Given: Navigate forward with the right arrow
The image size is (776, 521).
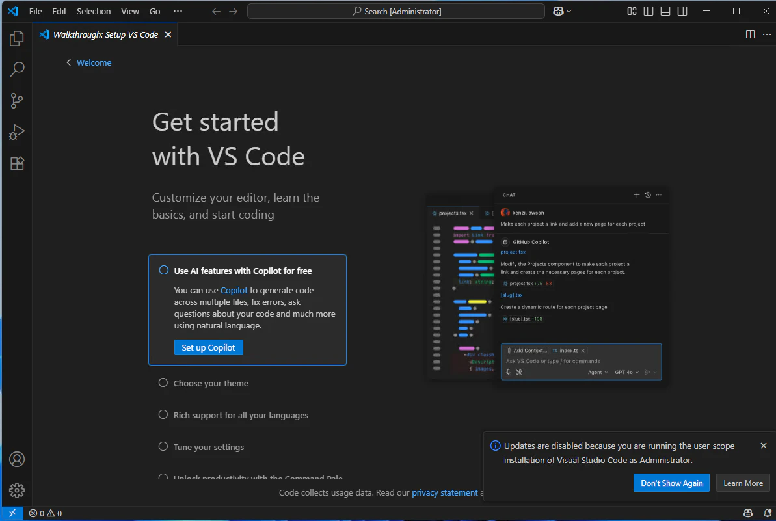Looking at the screenshot, I should [x=234, y=11].
